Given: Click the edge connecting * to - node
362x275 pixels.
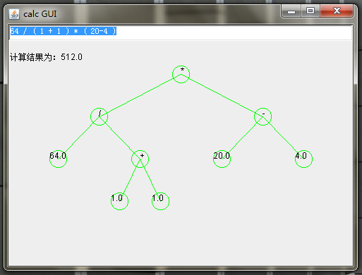Looking at the screenshot, I should point(222,95).
